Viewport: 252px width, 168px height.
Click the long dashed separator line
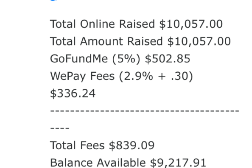(145, 111)
